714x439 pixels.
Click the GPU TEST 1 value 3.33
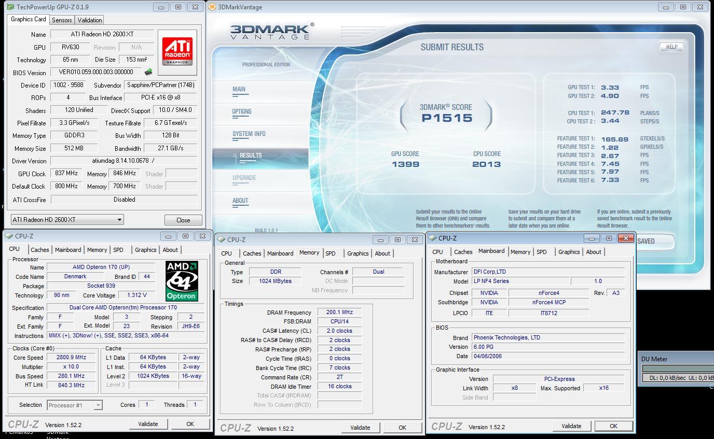tap(610, 88)
